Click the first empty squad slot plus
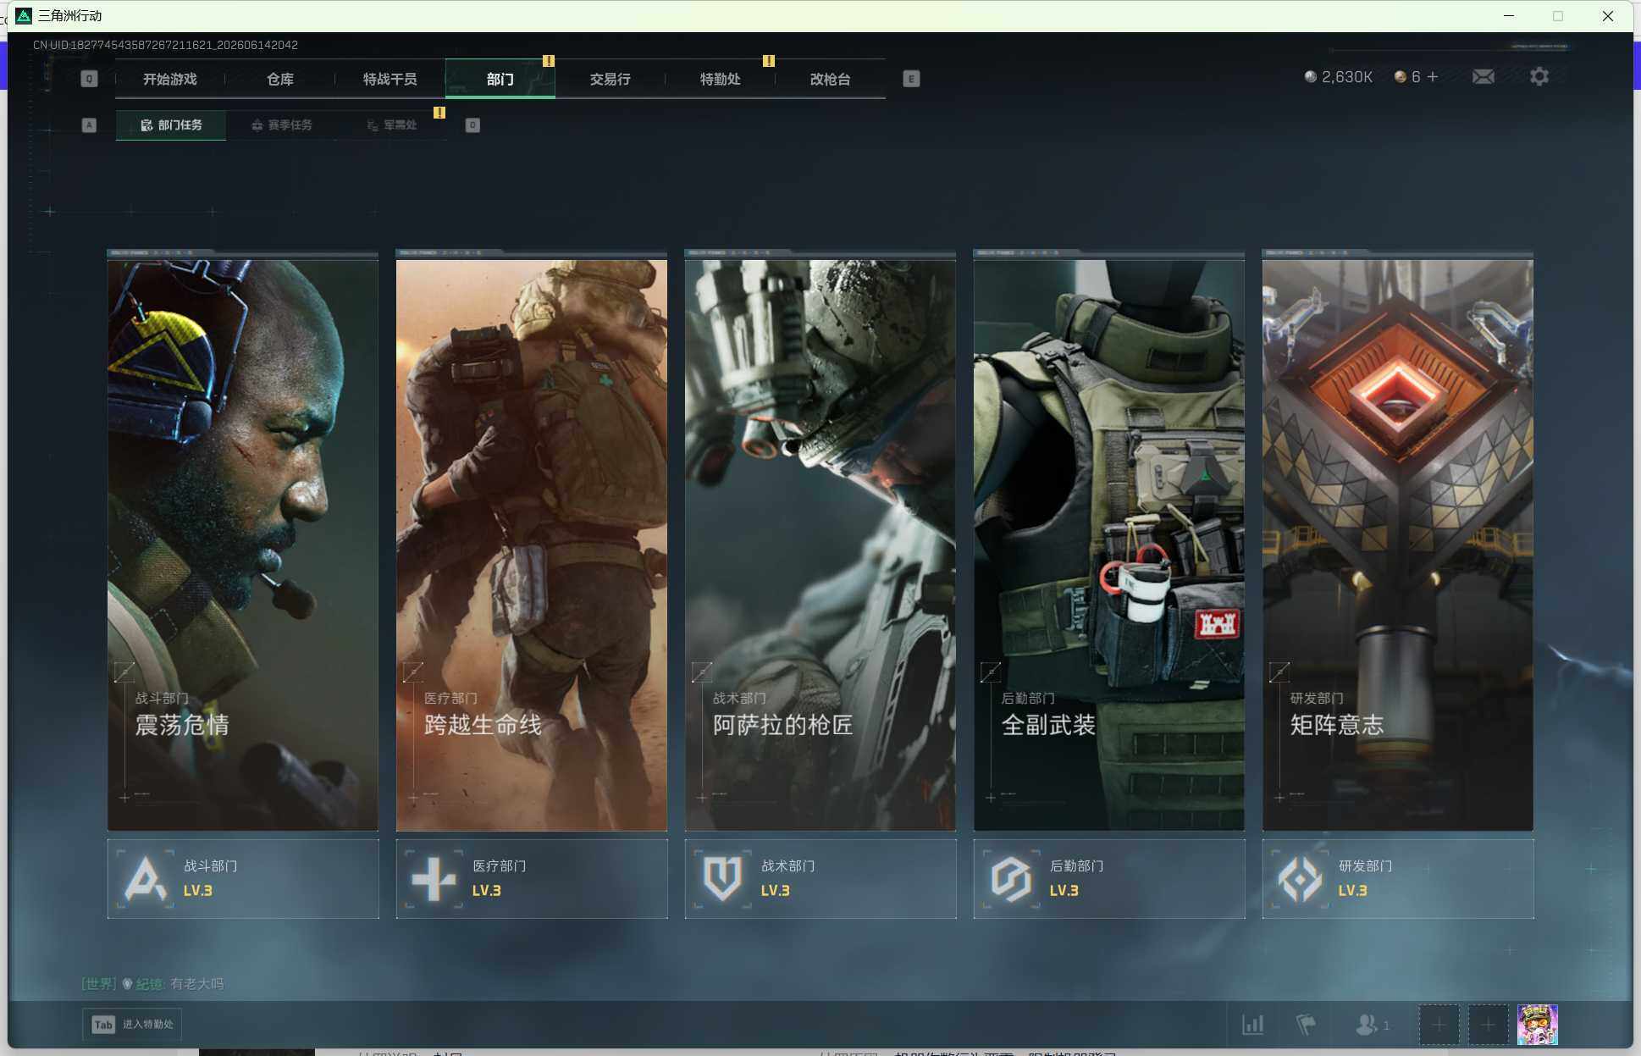1641x1056 pixels. 1439,1025
